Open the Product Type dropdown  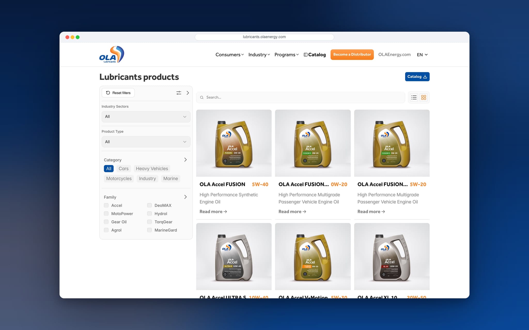click(x=146, y=142)
